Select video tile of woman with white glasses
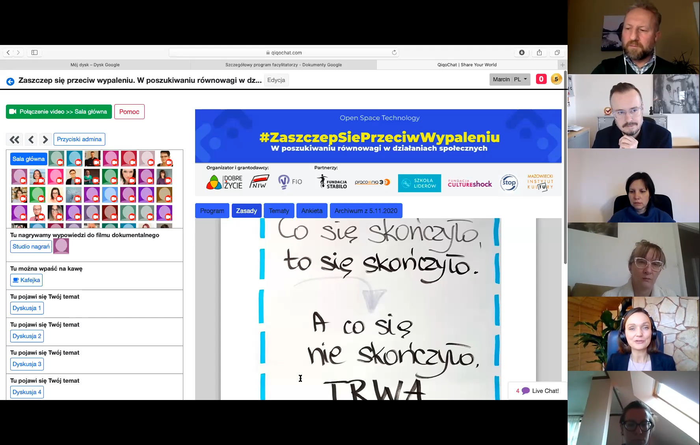The height and width of the screenshot is (445, 700). click(634, 260)
